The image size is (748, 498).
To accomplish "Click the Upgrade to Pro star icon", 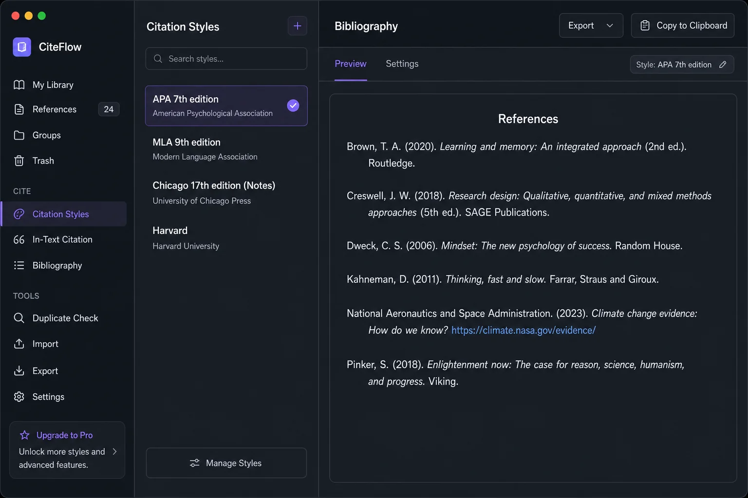I will pos(25,435).
